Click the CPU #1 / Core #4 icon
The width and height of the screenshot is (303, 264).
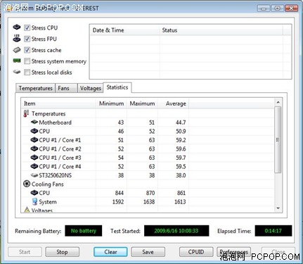coord(34,166)
